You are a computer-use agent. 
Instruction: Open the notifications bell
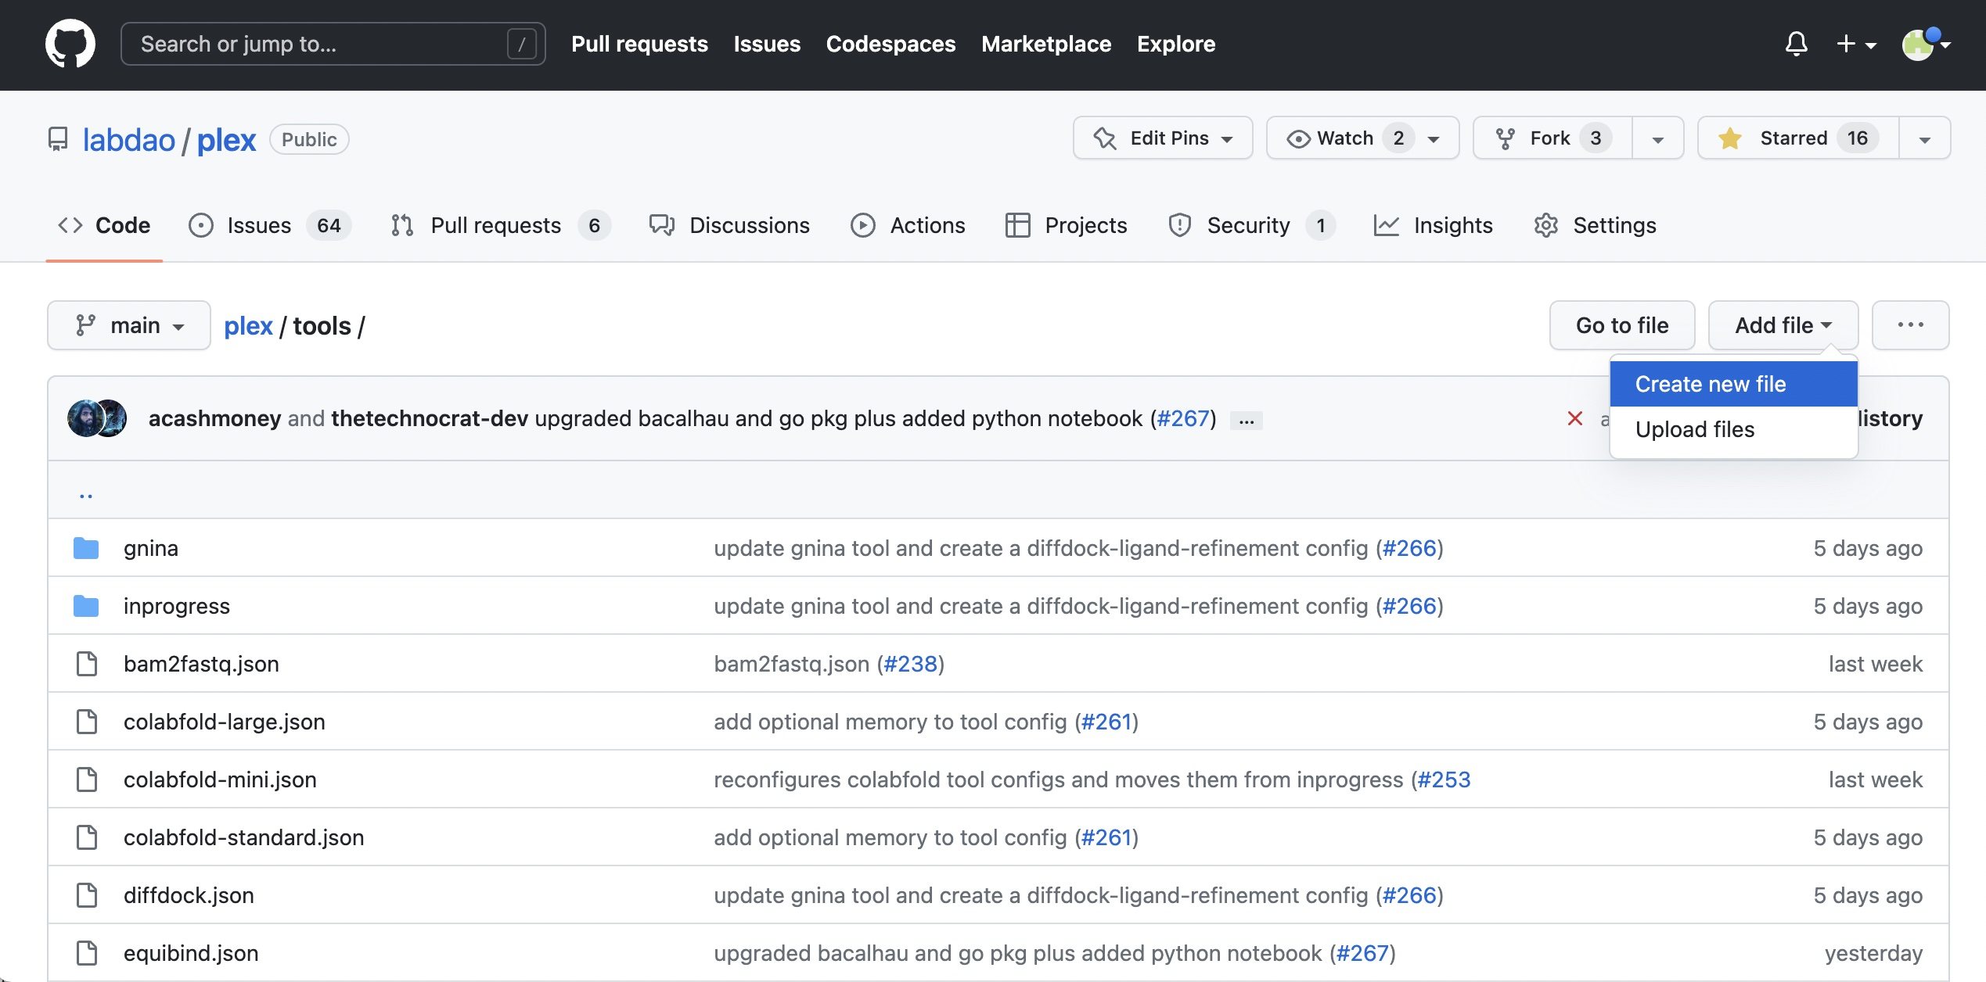click(x=1796, y=44)
